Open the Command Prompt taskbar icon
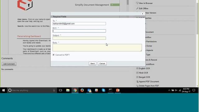This screenshot has height=112, width=199. pyautogui.click(x=111, y=90)
